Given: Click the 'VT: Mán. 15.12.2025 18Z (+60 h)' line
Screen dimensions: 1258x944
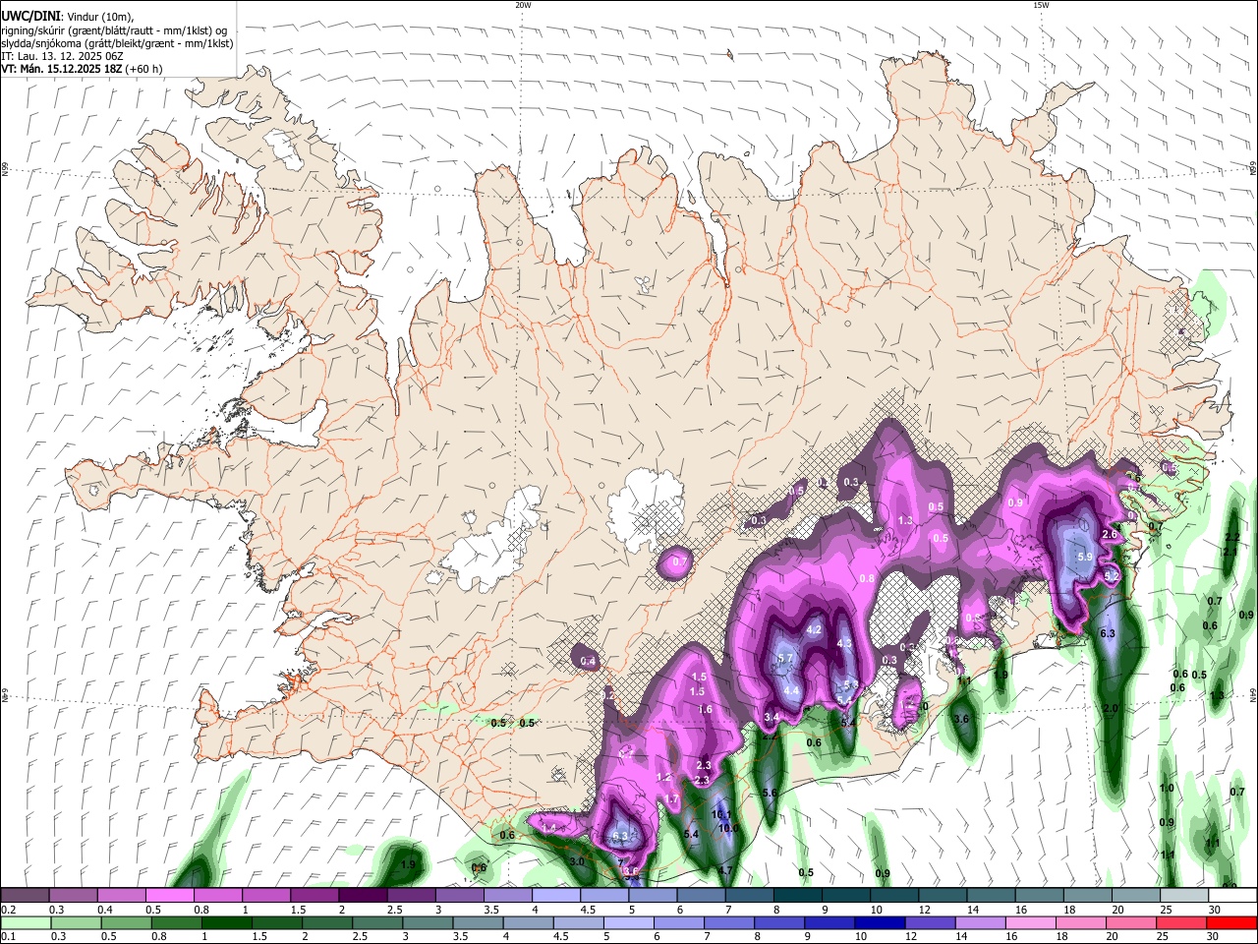Looking at the screenshot, I should click(82, 69).
